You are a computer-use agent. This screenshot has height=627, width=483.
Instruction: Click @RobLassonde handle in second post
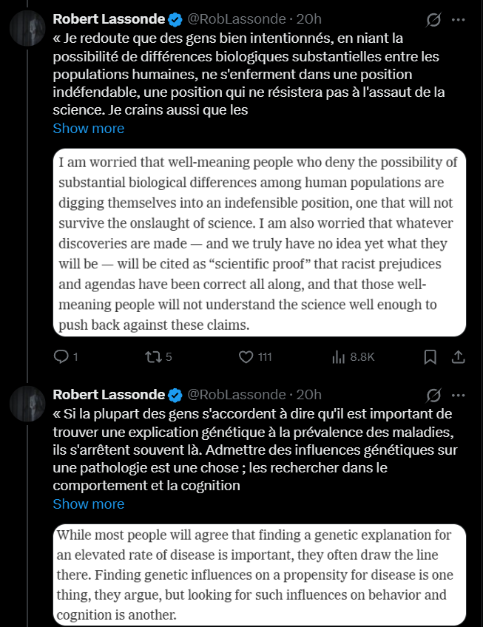click(x=236, y=395)
